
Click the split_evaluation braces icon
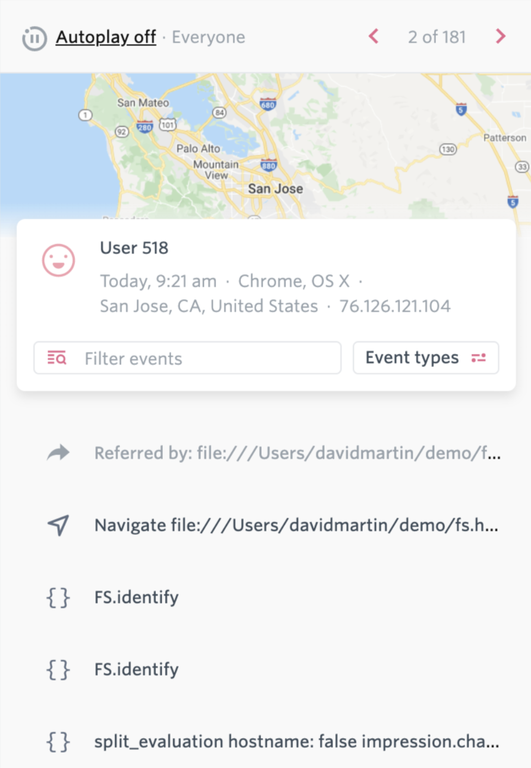[58, 741]
